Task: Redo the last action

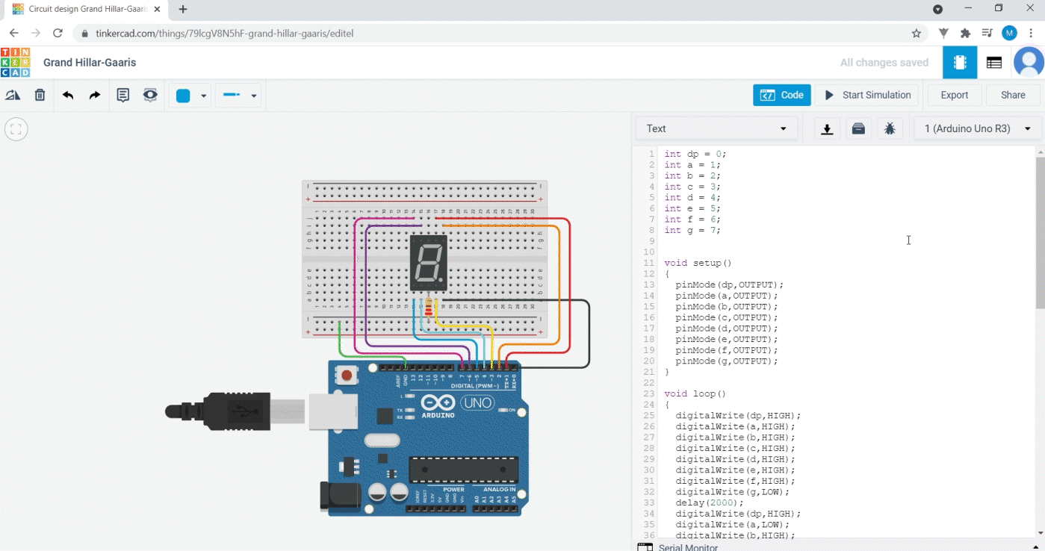Action: click(x=95, y=96)
